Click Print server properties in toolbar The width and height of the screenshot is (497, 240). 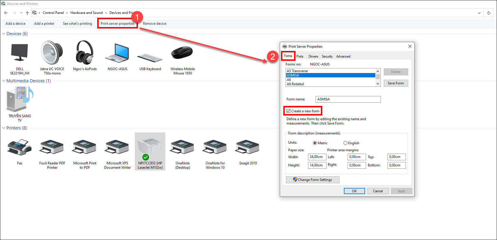point(117,24)
